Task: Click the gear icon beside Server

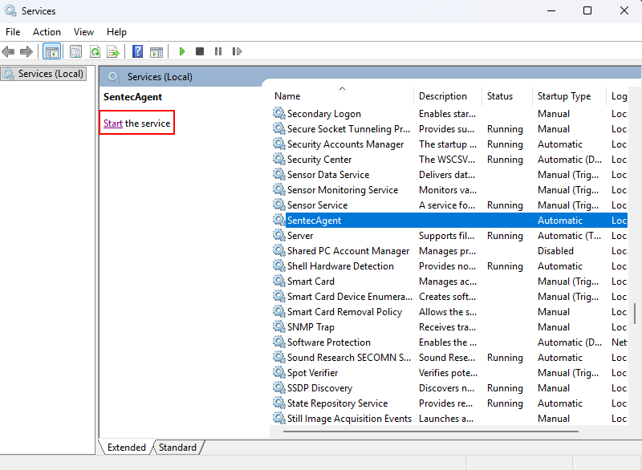Action: (x=279, y=235)
